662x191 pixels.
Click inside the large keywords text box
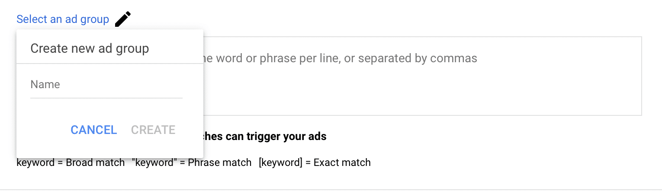point(422,76)
